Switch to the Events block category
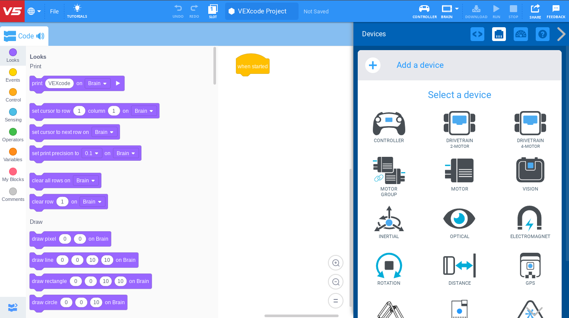The width and height of the screenshot is (569, 318). [13, 75]
